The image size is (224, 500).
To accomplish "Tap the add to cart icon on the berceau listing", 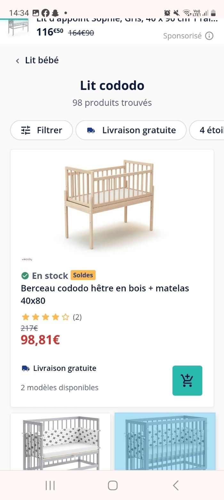I will [187, 380].
